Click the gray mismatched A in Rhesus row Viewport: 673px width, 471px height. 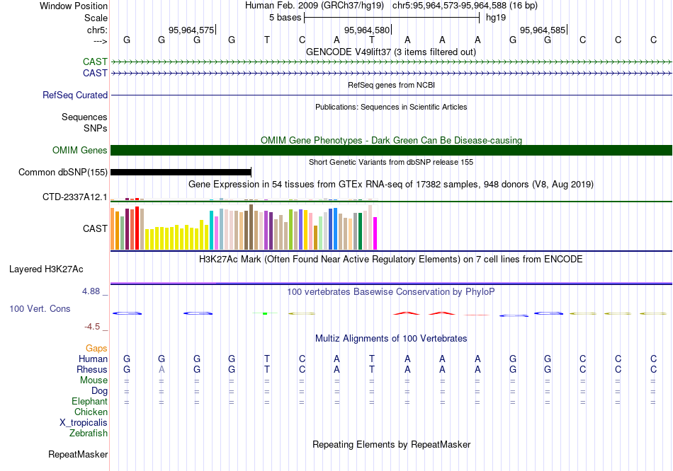click(x=162, y=369)
